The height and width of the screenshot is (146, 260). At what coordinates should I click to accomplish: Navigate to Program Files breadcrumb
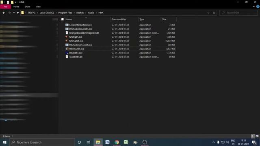(x=65, y=13)
